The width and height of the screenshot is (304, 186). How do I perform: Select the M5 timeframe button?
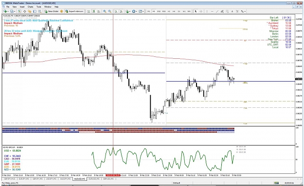click(x=154, y=12)
